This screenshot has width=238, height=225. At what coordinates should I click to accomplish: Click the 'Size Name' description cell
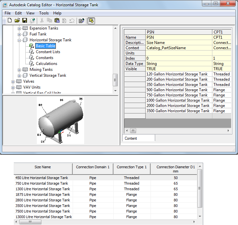coord(178,43)
